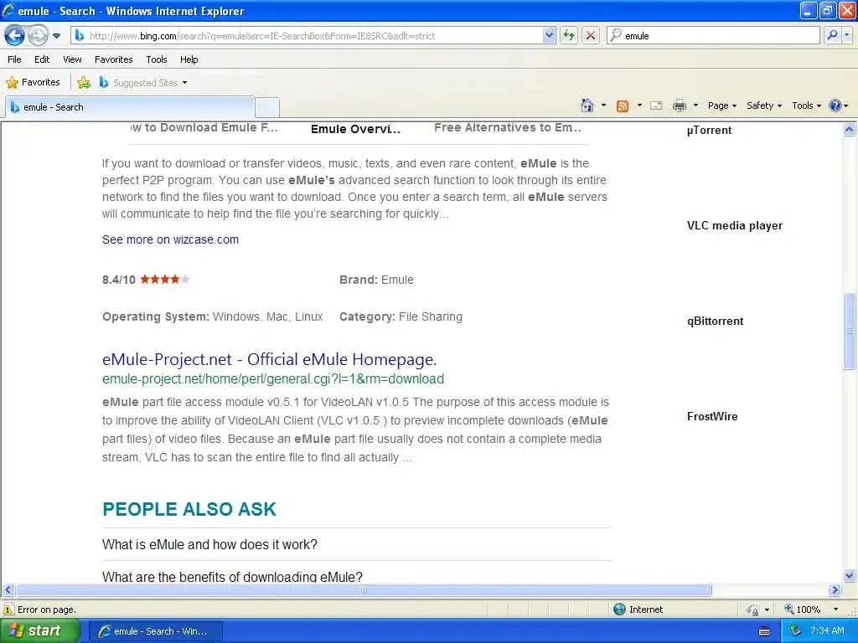This screenshot has height=643, width=858.
Task: Click the µTorrent related item
Action: (x=709, y=130)
